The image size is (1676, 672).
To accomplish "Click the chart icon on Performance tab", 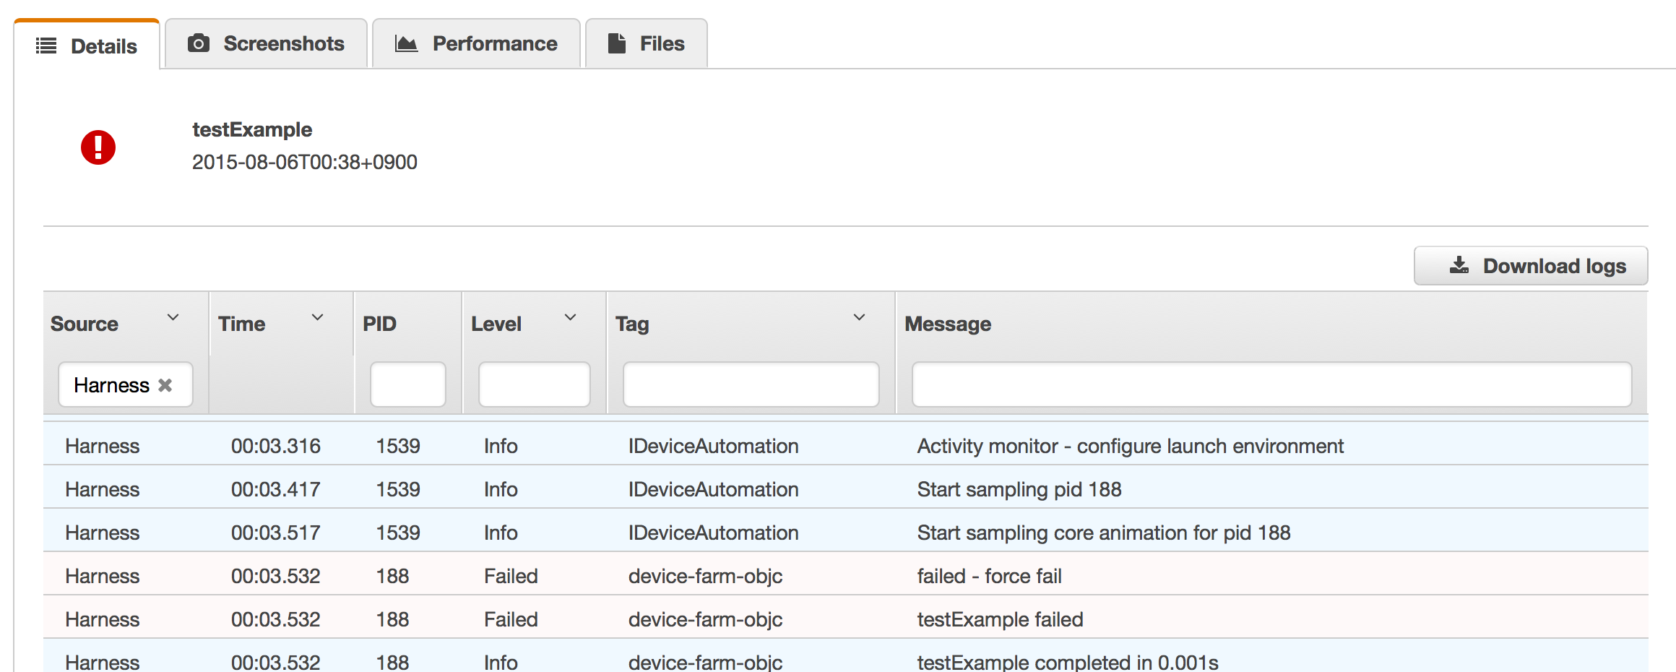I will [x=406, y=43].
